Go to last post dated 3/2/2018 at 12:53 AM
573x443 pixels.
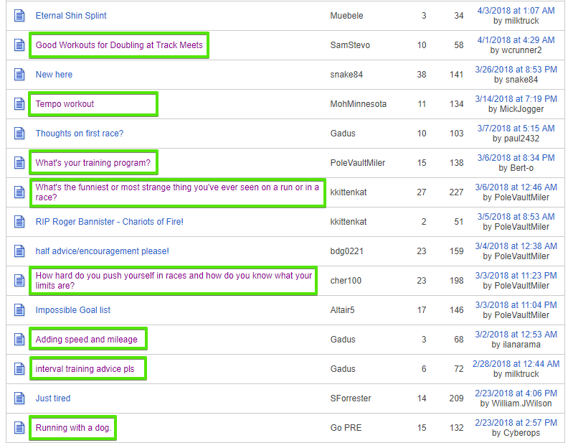tap(516, 335)
